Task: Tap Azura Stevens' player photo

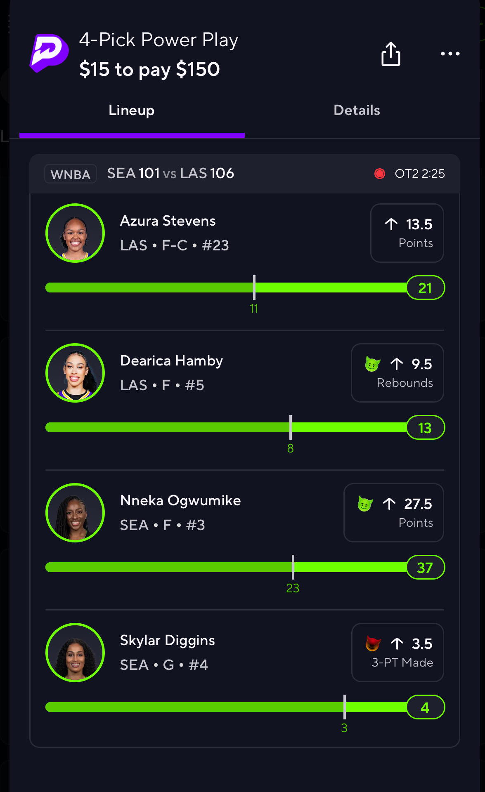Action: pyautogui.click(x=75, y=233)
